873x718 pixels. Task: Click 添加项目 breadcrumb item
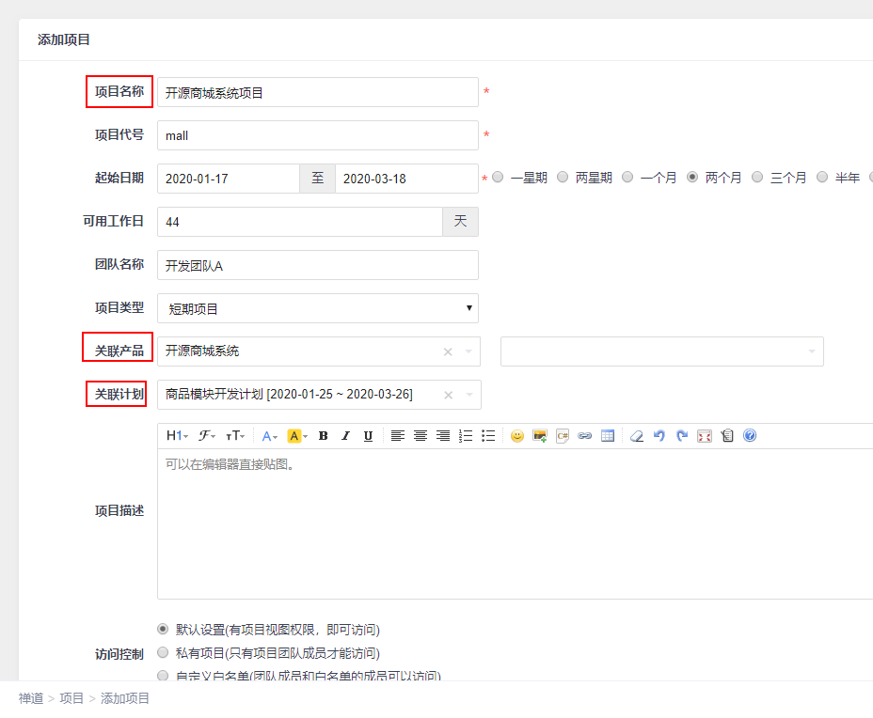point(125,698)
